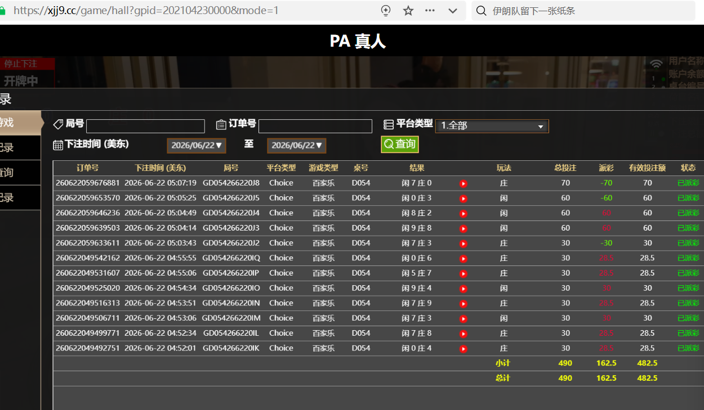704x410 pixels.
Task: Click the calendar icon next to 下注时间
Action: (58, 145)
